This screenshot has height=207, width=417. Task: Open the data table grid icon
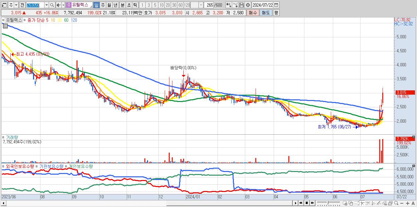[x=5, y=26]
